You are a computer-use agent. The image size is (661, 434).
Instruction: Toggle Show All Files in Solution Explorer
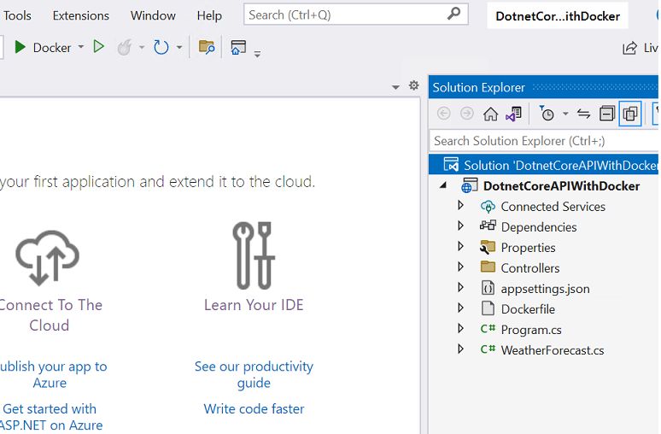click(630, 114)
